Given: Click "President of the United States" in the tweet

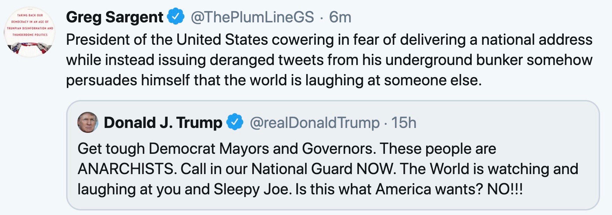Looking at the screenshot, I should (x=167, y=40).
